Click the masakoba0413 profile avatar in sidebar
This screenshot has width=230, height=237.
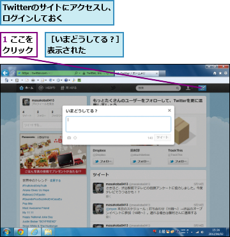click(26, 102)
